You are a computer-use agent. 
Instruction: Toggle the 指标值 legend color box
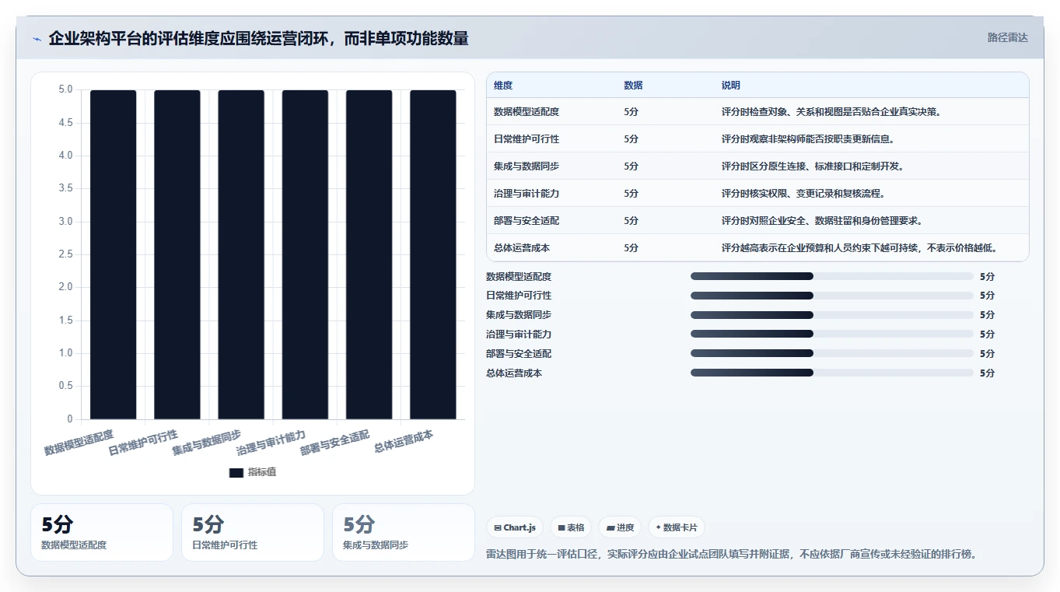pos(236,473)
